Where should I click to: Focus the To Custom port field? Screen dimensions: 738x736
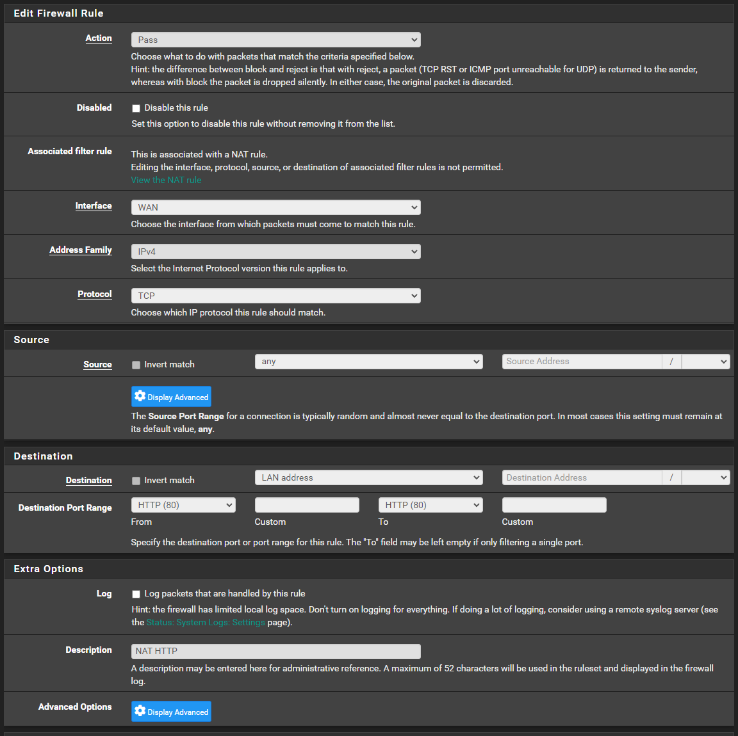click(554, 505)
